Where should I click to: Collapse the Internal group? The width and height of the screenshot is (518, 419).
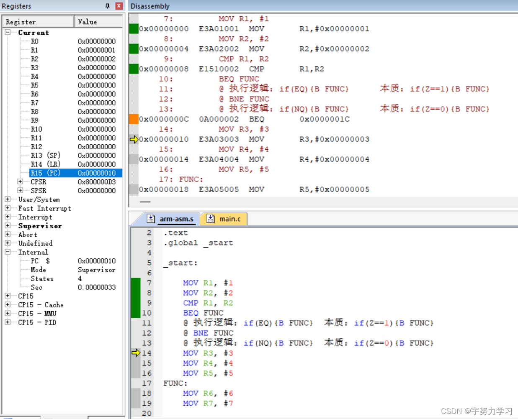click(x=8, y=252)
